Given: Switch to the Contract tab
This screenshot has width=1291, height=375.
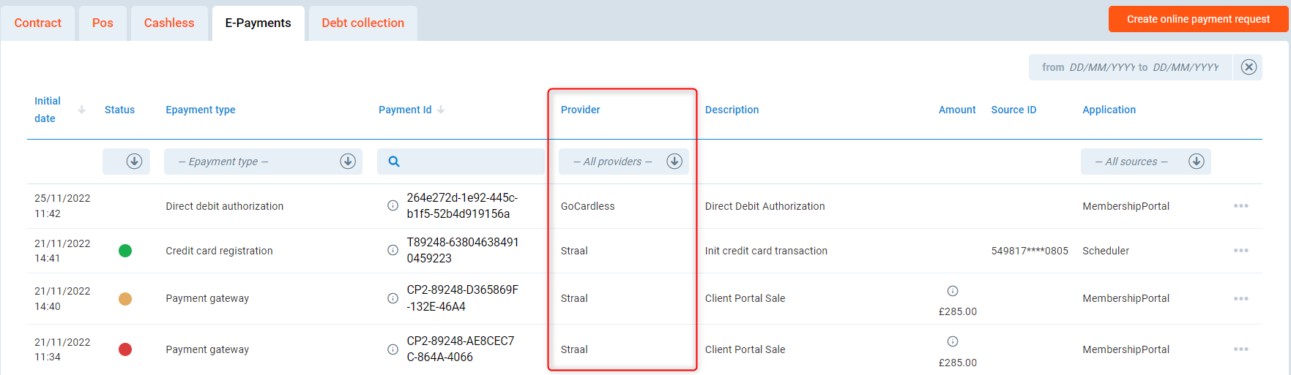Looking at the screenshot, I should tap(37, 23).
